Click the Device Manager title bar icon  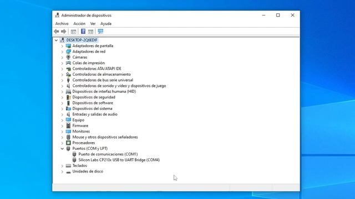click(57, 15)
